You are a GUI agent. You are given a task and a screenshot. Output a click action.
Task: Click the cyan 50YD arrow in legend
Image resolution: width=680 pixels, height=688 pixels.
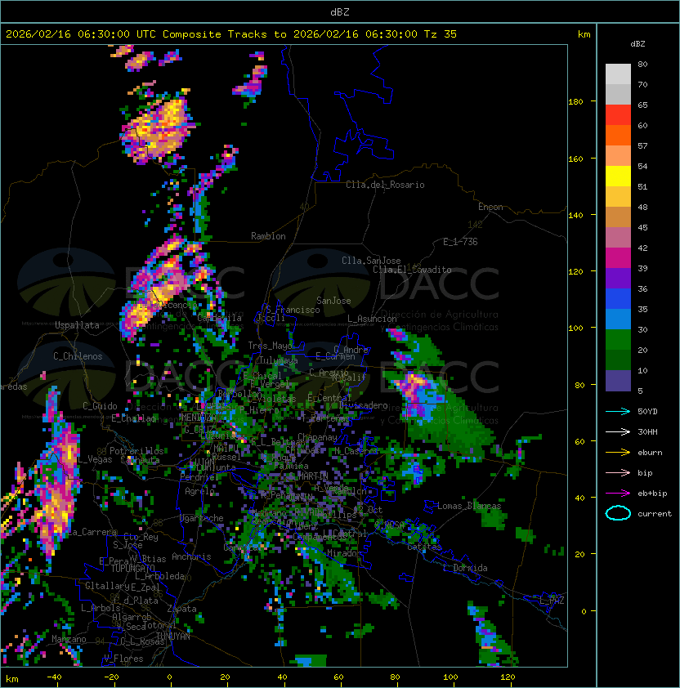point(618,411)
